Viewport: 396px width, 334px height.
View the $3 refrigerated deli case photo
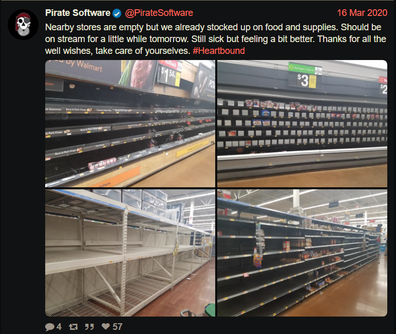pyautogui.click(x=303, y=124)
